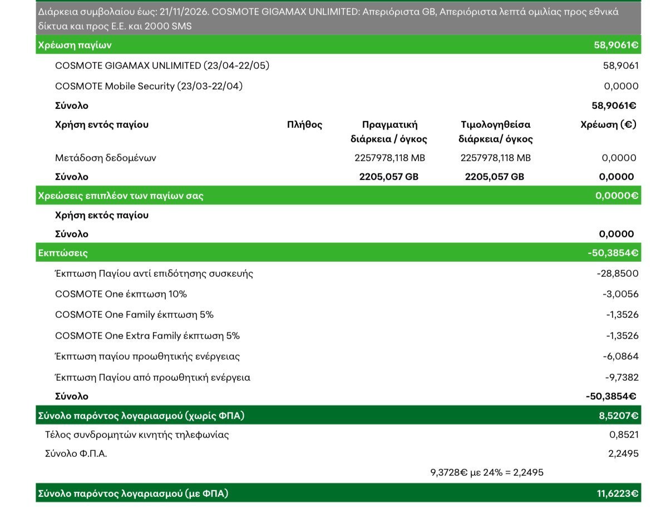Select "Έκπτωση Παγίου από προωθητική ενέργεια" discount line
The image size is (656, 528).
152,377
